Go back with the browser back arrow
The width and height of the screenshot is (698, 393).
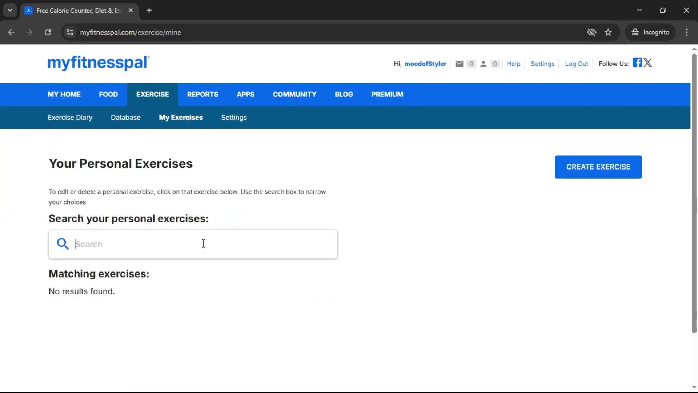point(11,32)
